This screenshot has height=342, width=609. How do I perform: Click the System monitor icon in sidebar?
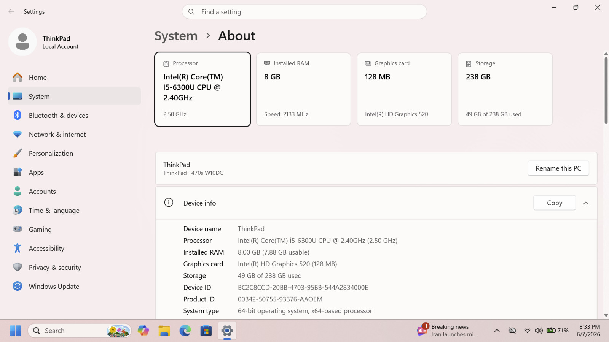pos(18,97)
